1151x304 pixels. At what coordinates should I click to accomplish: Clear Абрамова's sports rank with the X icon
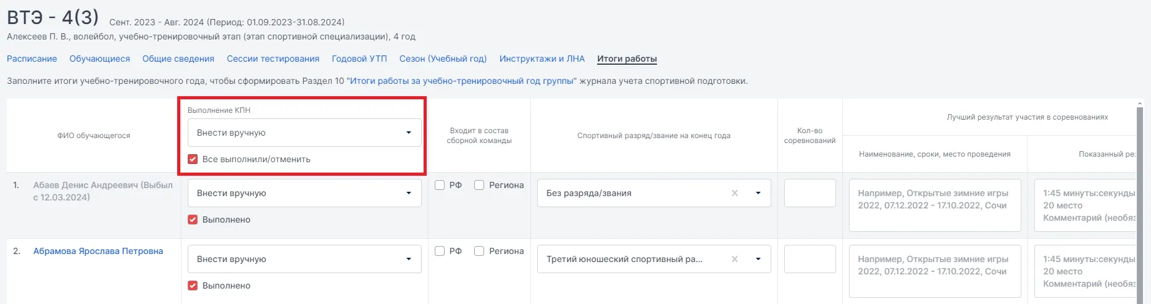click(735, 259)
